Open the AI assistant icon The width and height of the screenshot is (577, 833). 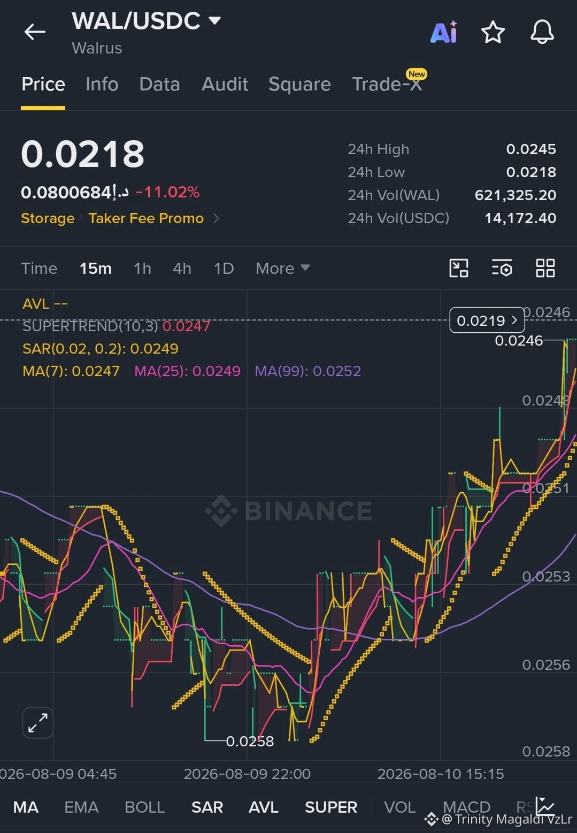click(444, 32)
